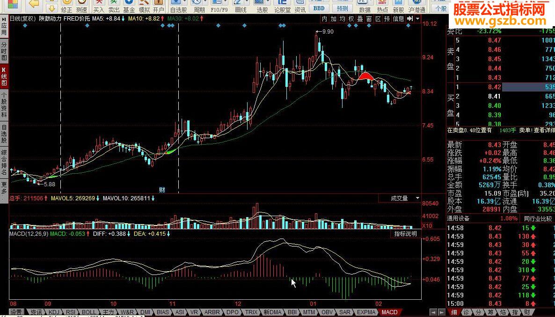Click the yellow back arrow icon
The height and width of the screenshot is (317, 555).
tap(34, 4)
